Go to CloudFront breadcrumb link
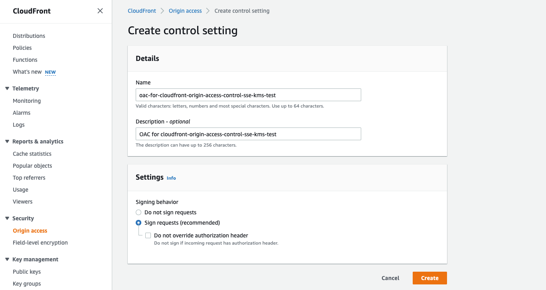Image resolution: width=546 pixels, height=290 pixels. pyautogui.click(x=142, y=11)
